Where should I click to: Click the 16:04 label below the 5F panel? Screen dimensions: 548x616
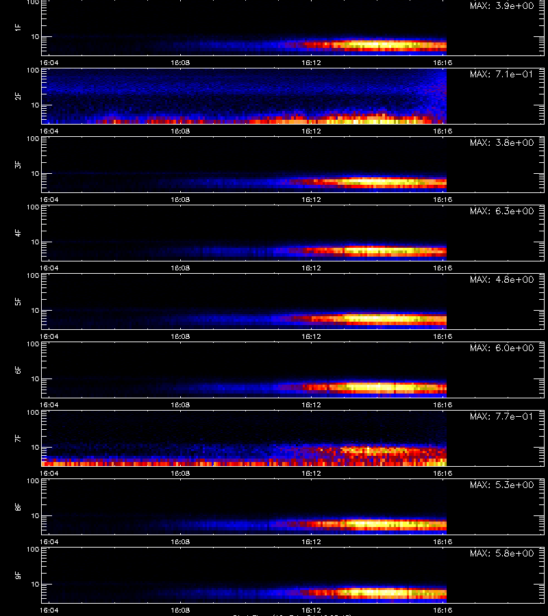49,336
